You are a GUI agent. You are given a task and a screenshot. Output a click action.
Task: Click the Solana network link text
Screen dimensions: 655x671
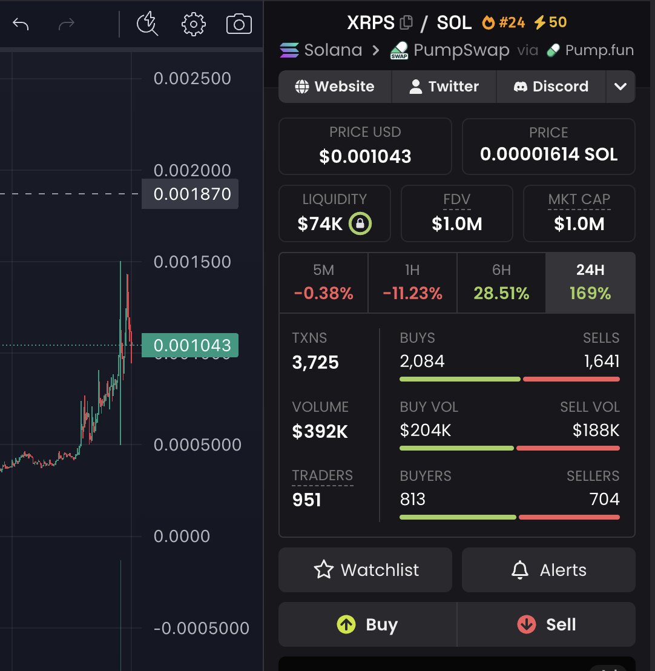334,50
